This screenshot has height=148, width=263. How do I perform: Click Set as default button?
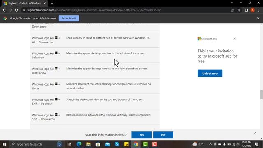click(x=69, y=18)
